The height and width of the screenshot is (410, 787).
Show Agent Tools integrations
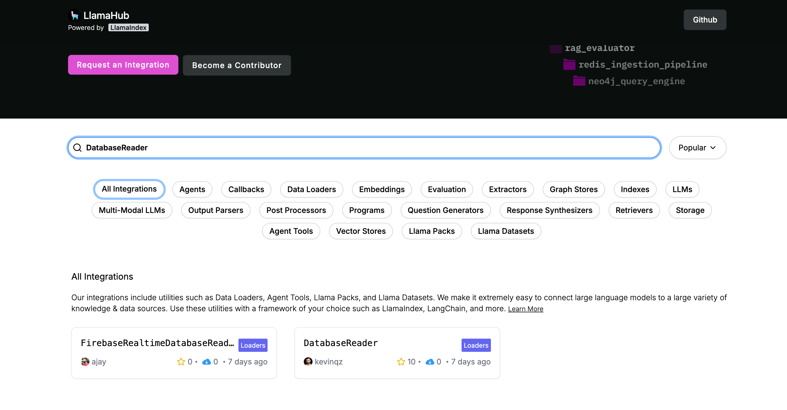[x=291, y=231]
